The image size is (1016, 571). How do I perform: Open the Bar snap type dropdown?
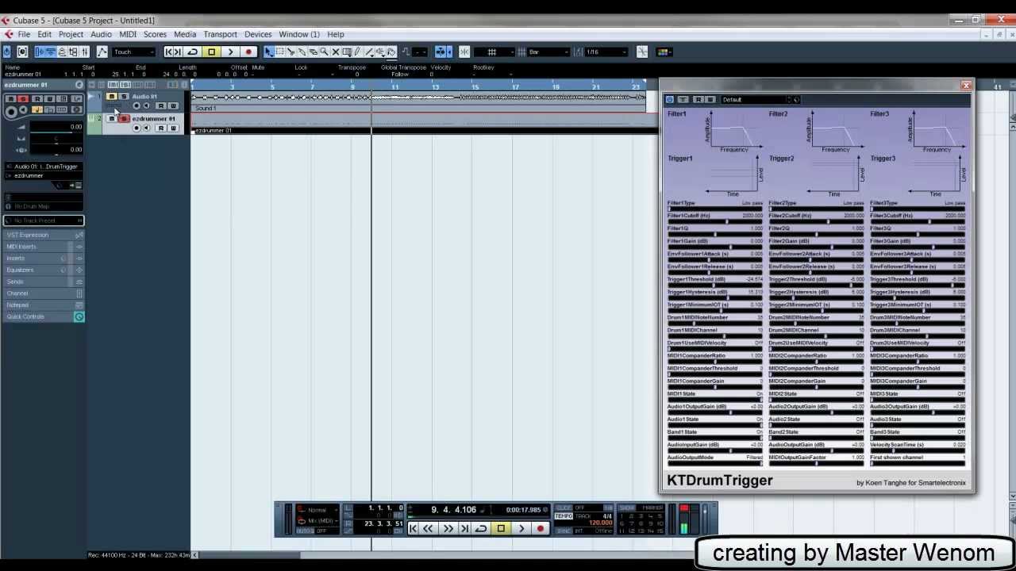point(548,52)
